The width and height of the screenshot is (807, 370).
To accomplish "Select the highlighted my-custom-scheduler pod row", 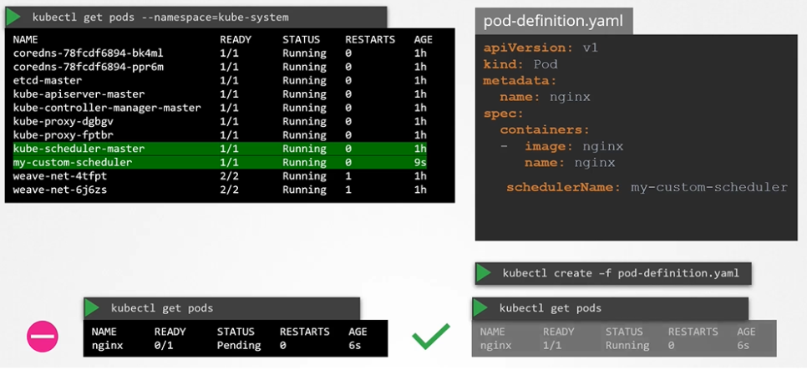I will [x=220, y=162].
